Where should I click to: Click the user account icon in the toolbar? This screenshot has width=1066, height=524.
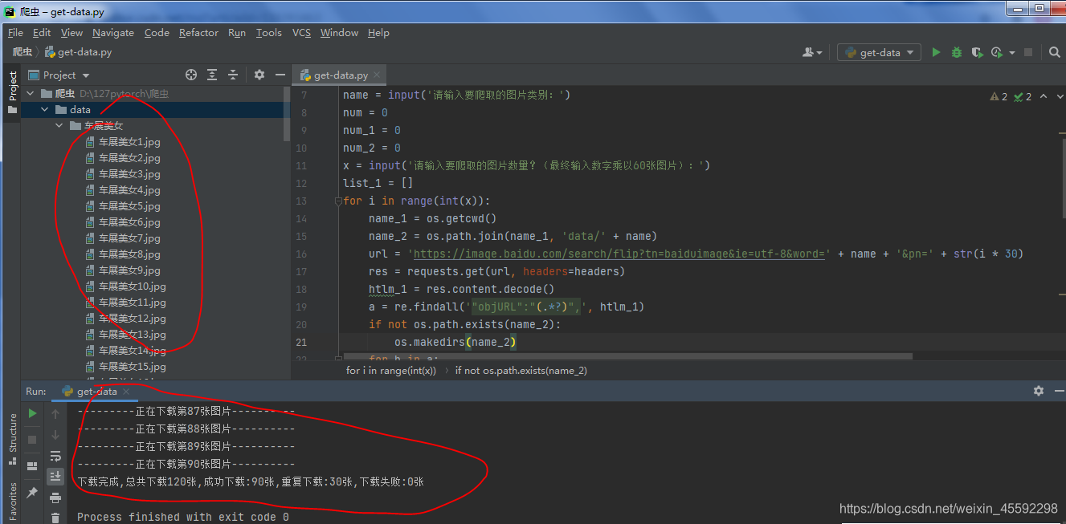812,52
